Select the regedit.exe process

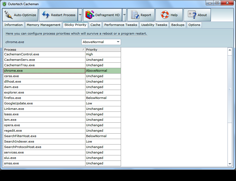[x=44, y=131]
